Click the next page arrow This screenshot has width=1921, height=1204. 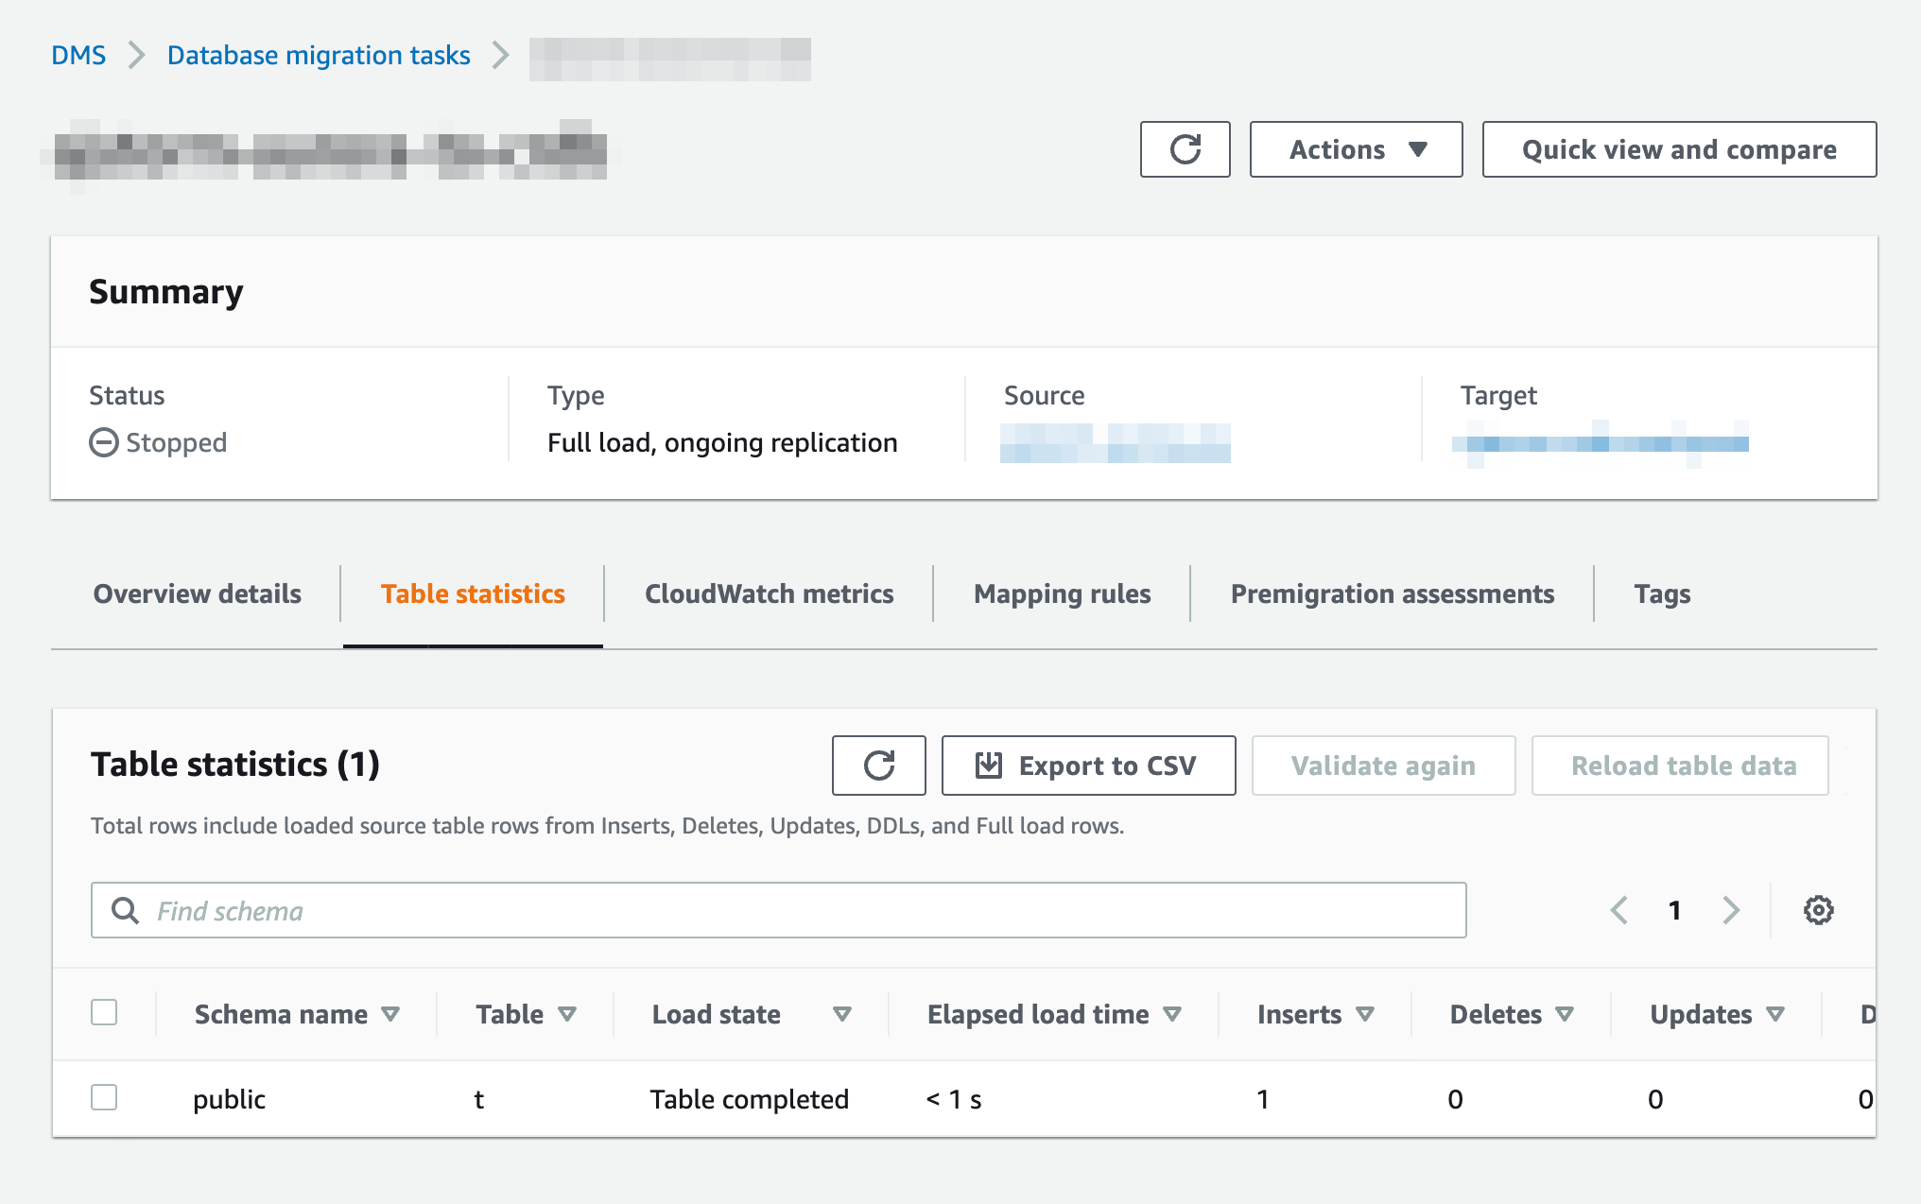click(x=1731, y=910)
